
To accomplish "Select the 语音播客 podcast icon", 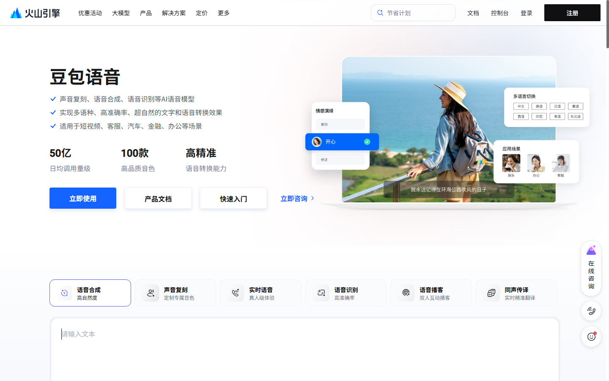I will [x=406, y=293].
